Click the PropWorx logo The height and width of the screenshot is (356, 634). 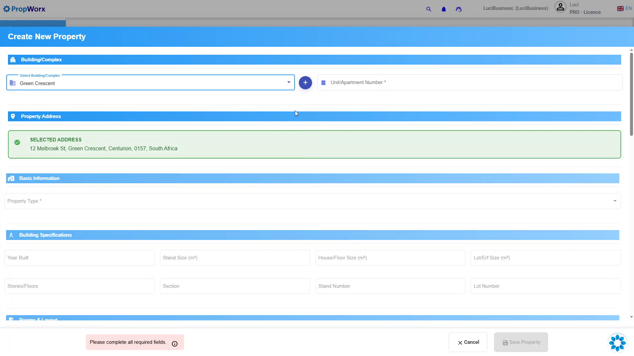pos(24,9)
